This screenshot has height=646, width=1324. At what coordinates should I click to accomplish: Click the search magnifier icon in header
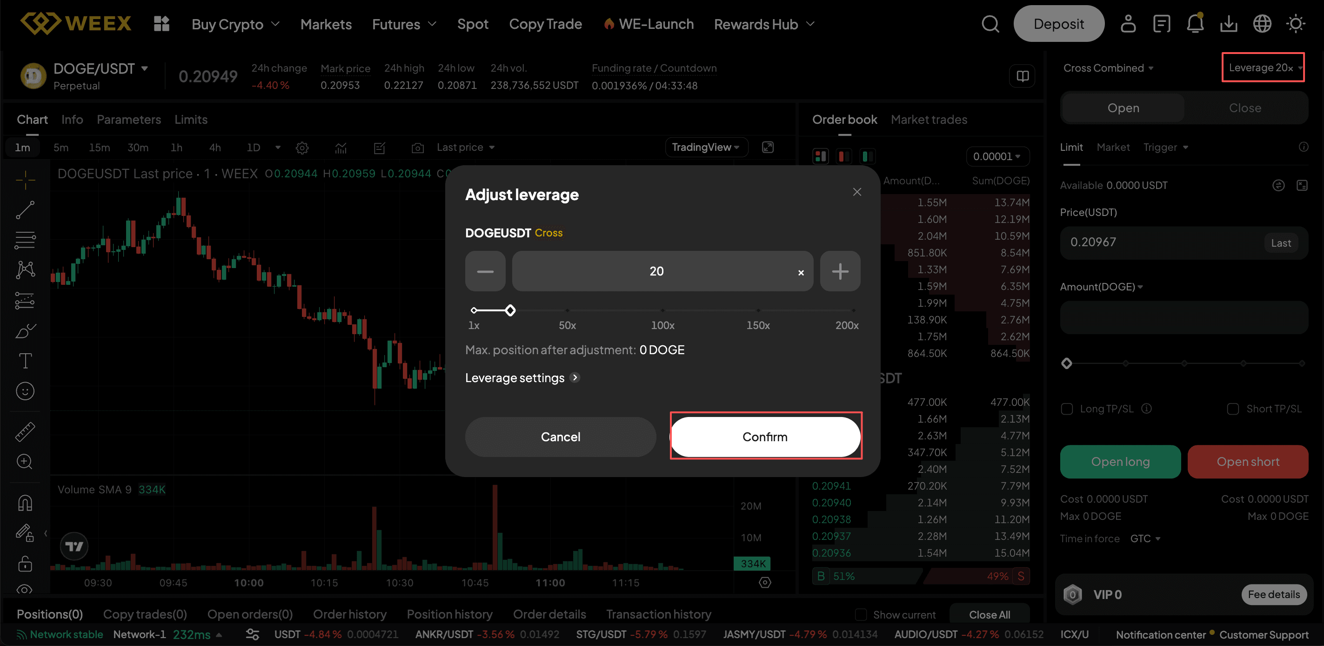(990, 24)
